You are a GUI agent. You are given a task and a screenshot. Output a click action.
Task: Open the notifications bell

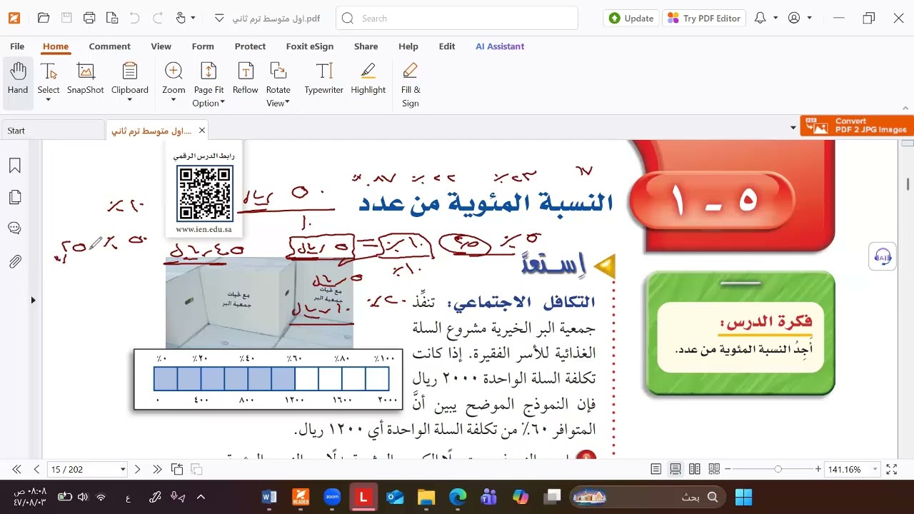(x=760, y=18)
